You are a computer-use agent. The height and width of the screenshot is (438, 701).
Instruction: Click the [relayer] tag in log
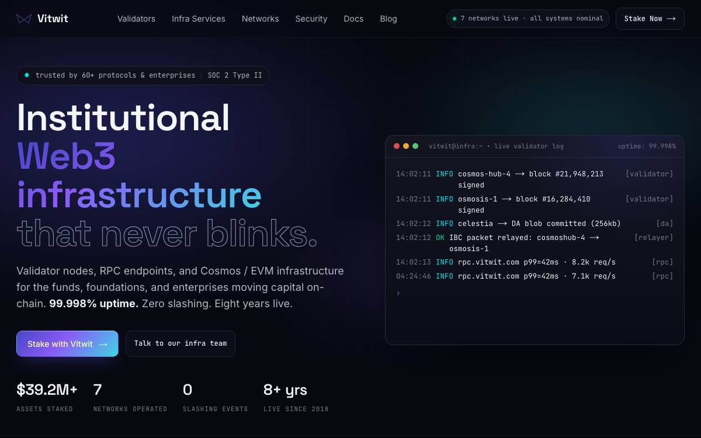(x=654, y=238)
